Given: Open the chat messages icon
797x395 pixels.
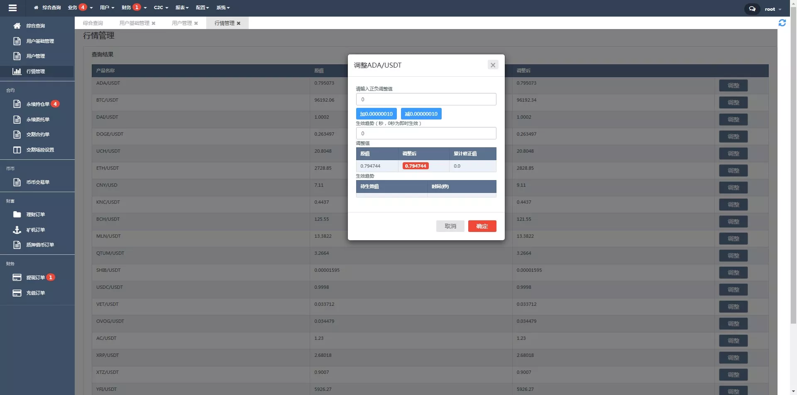Looking at the screenshot, I should 752,9.
